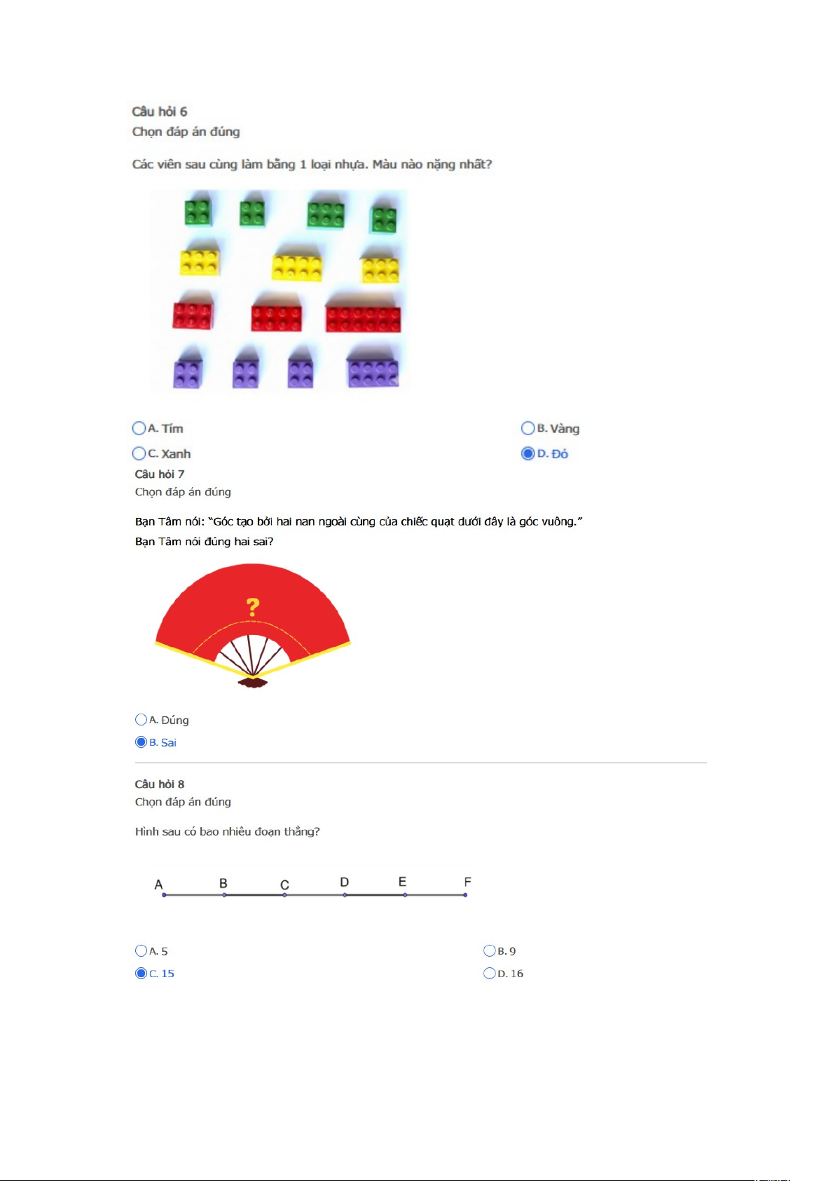
Task: Click point C on the line
Action: [x=284, y=895]
